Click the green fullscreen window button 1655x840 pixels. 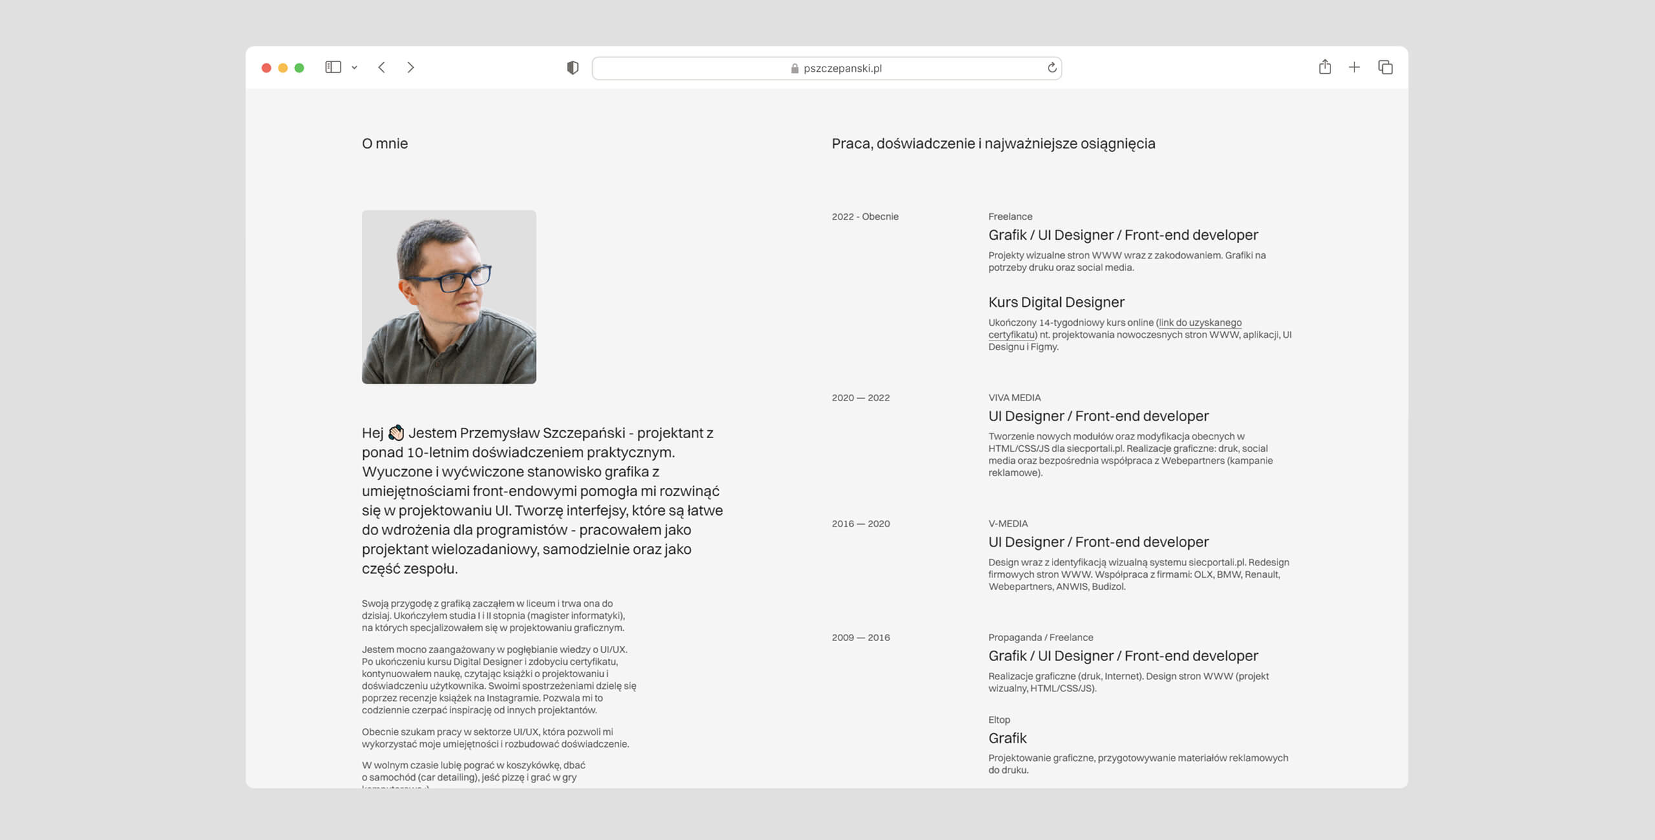tap(299, 68)
